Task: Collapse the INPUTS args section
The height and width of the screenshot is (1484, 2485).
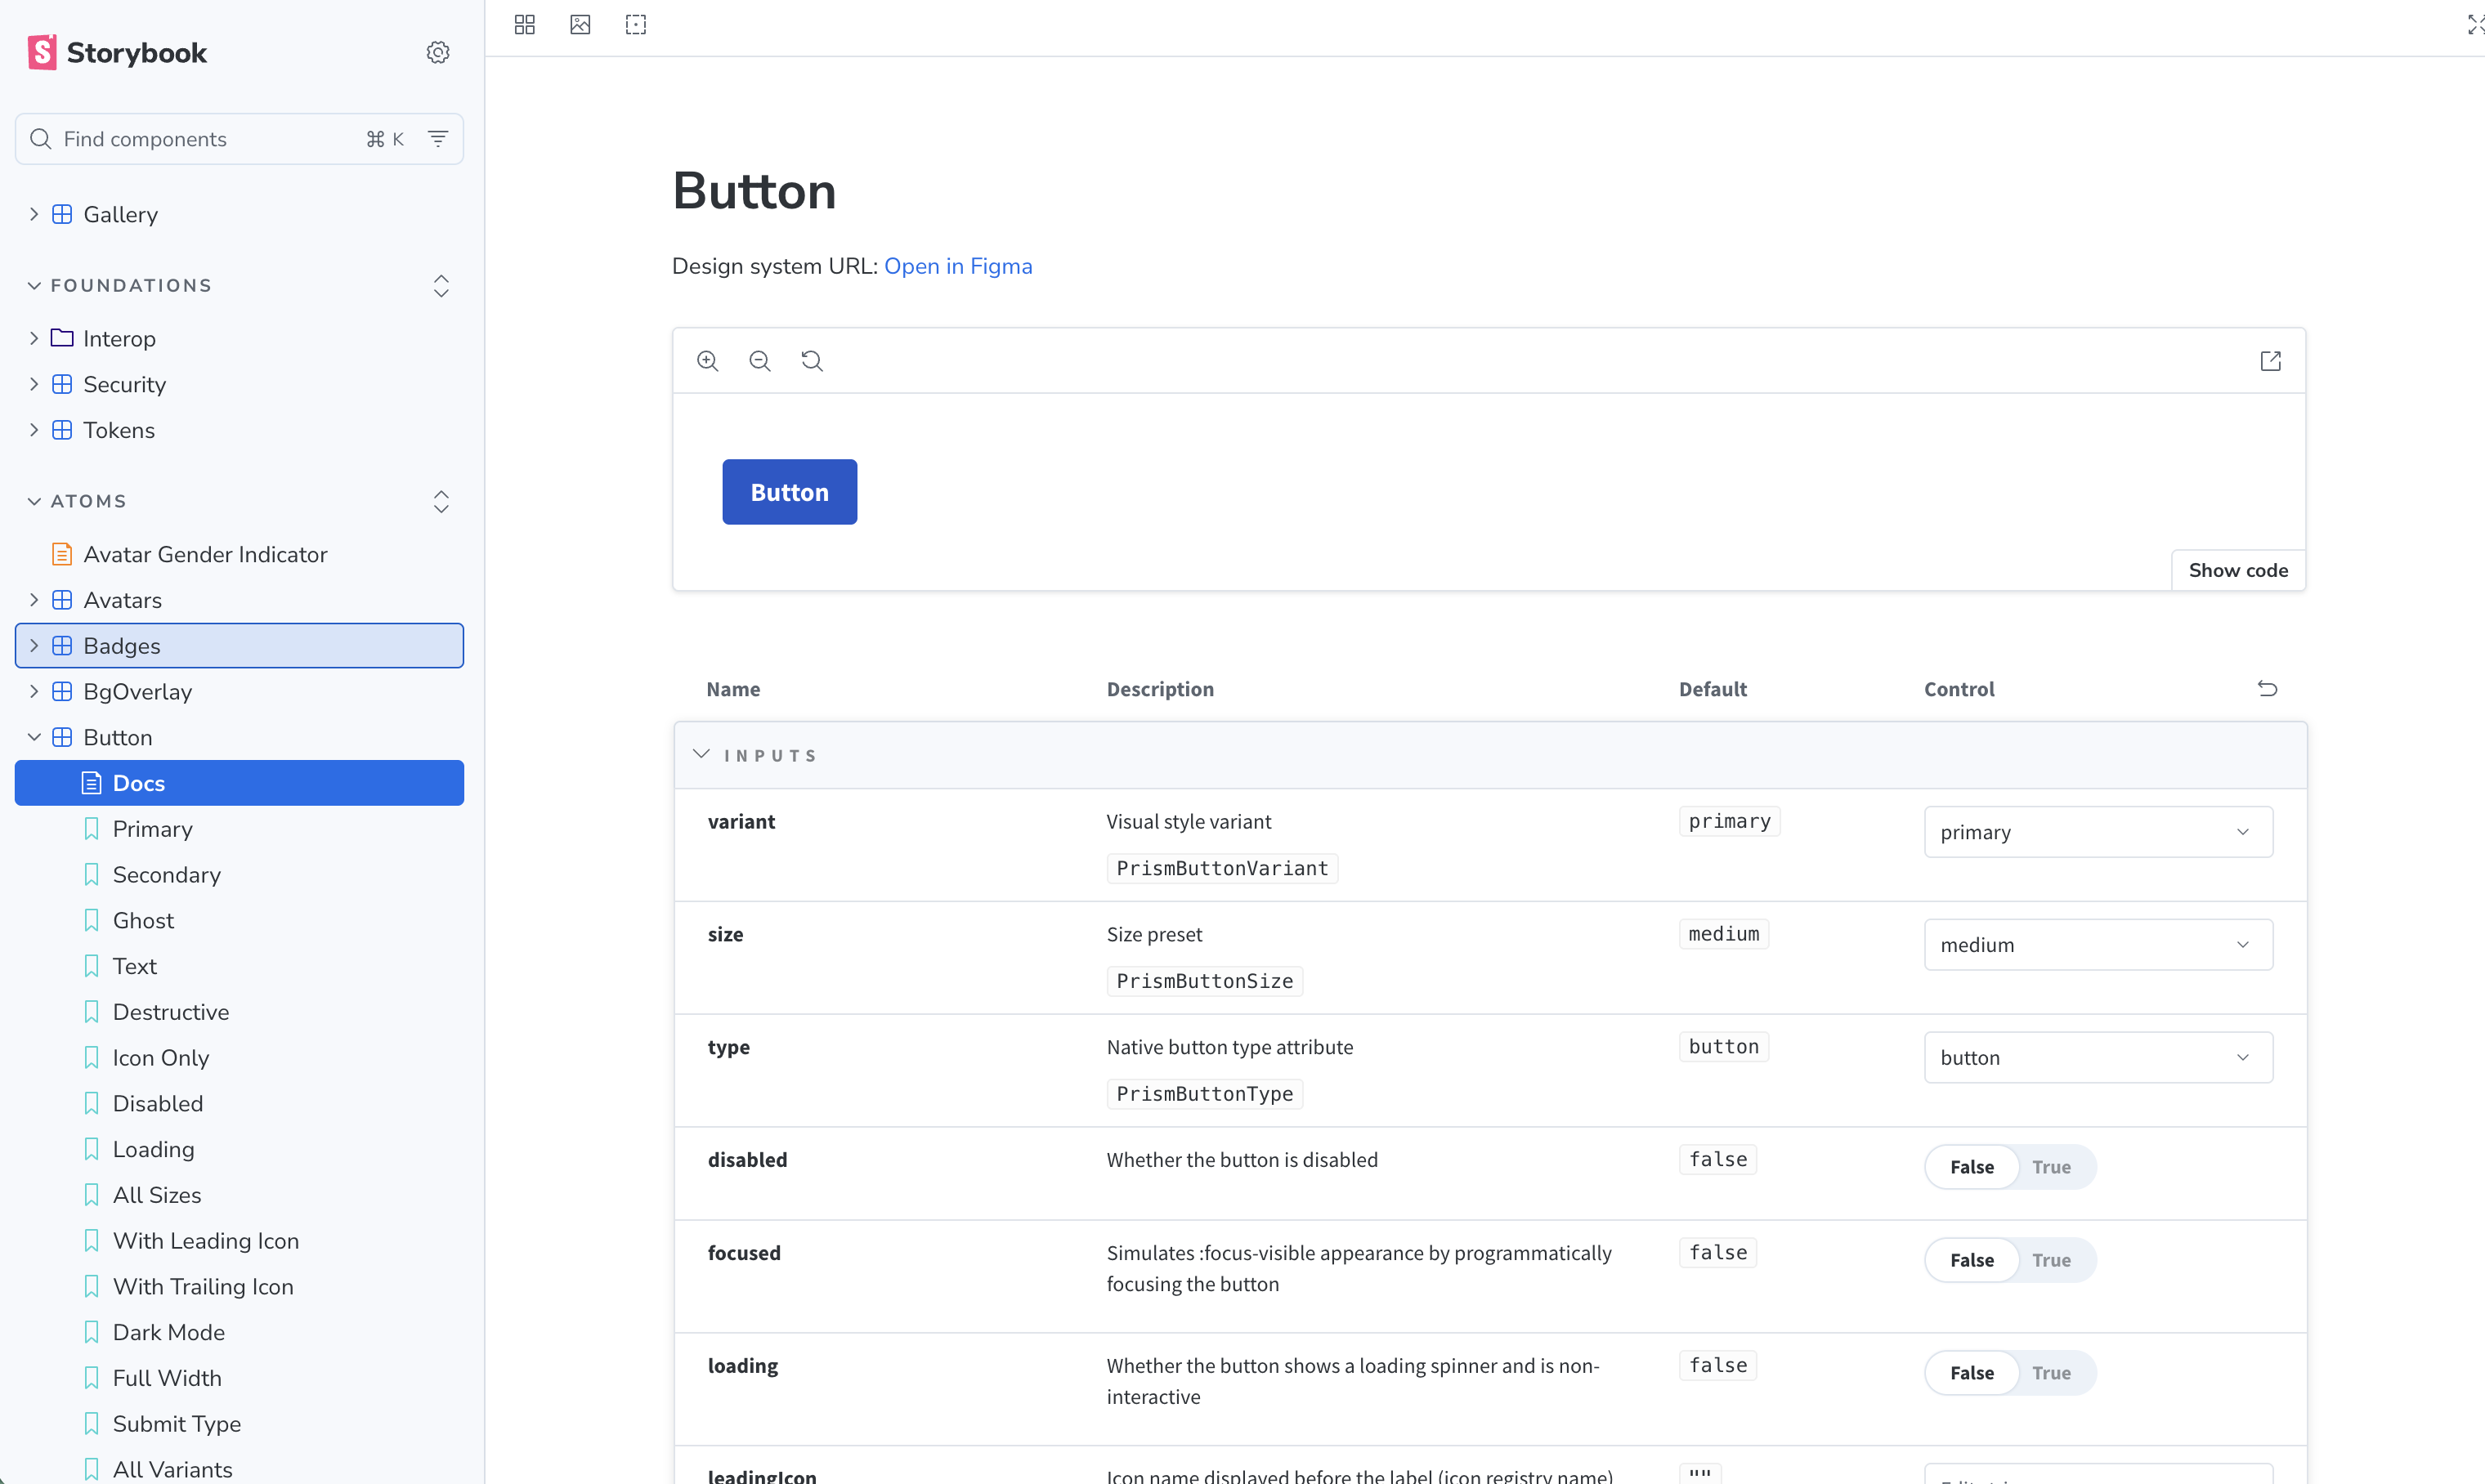Action: point(756,755)
